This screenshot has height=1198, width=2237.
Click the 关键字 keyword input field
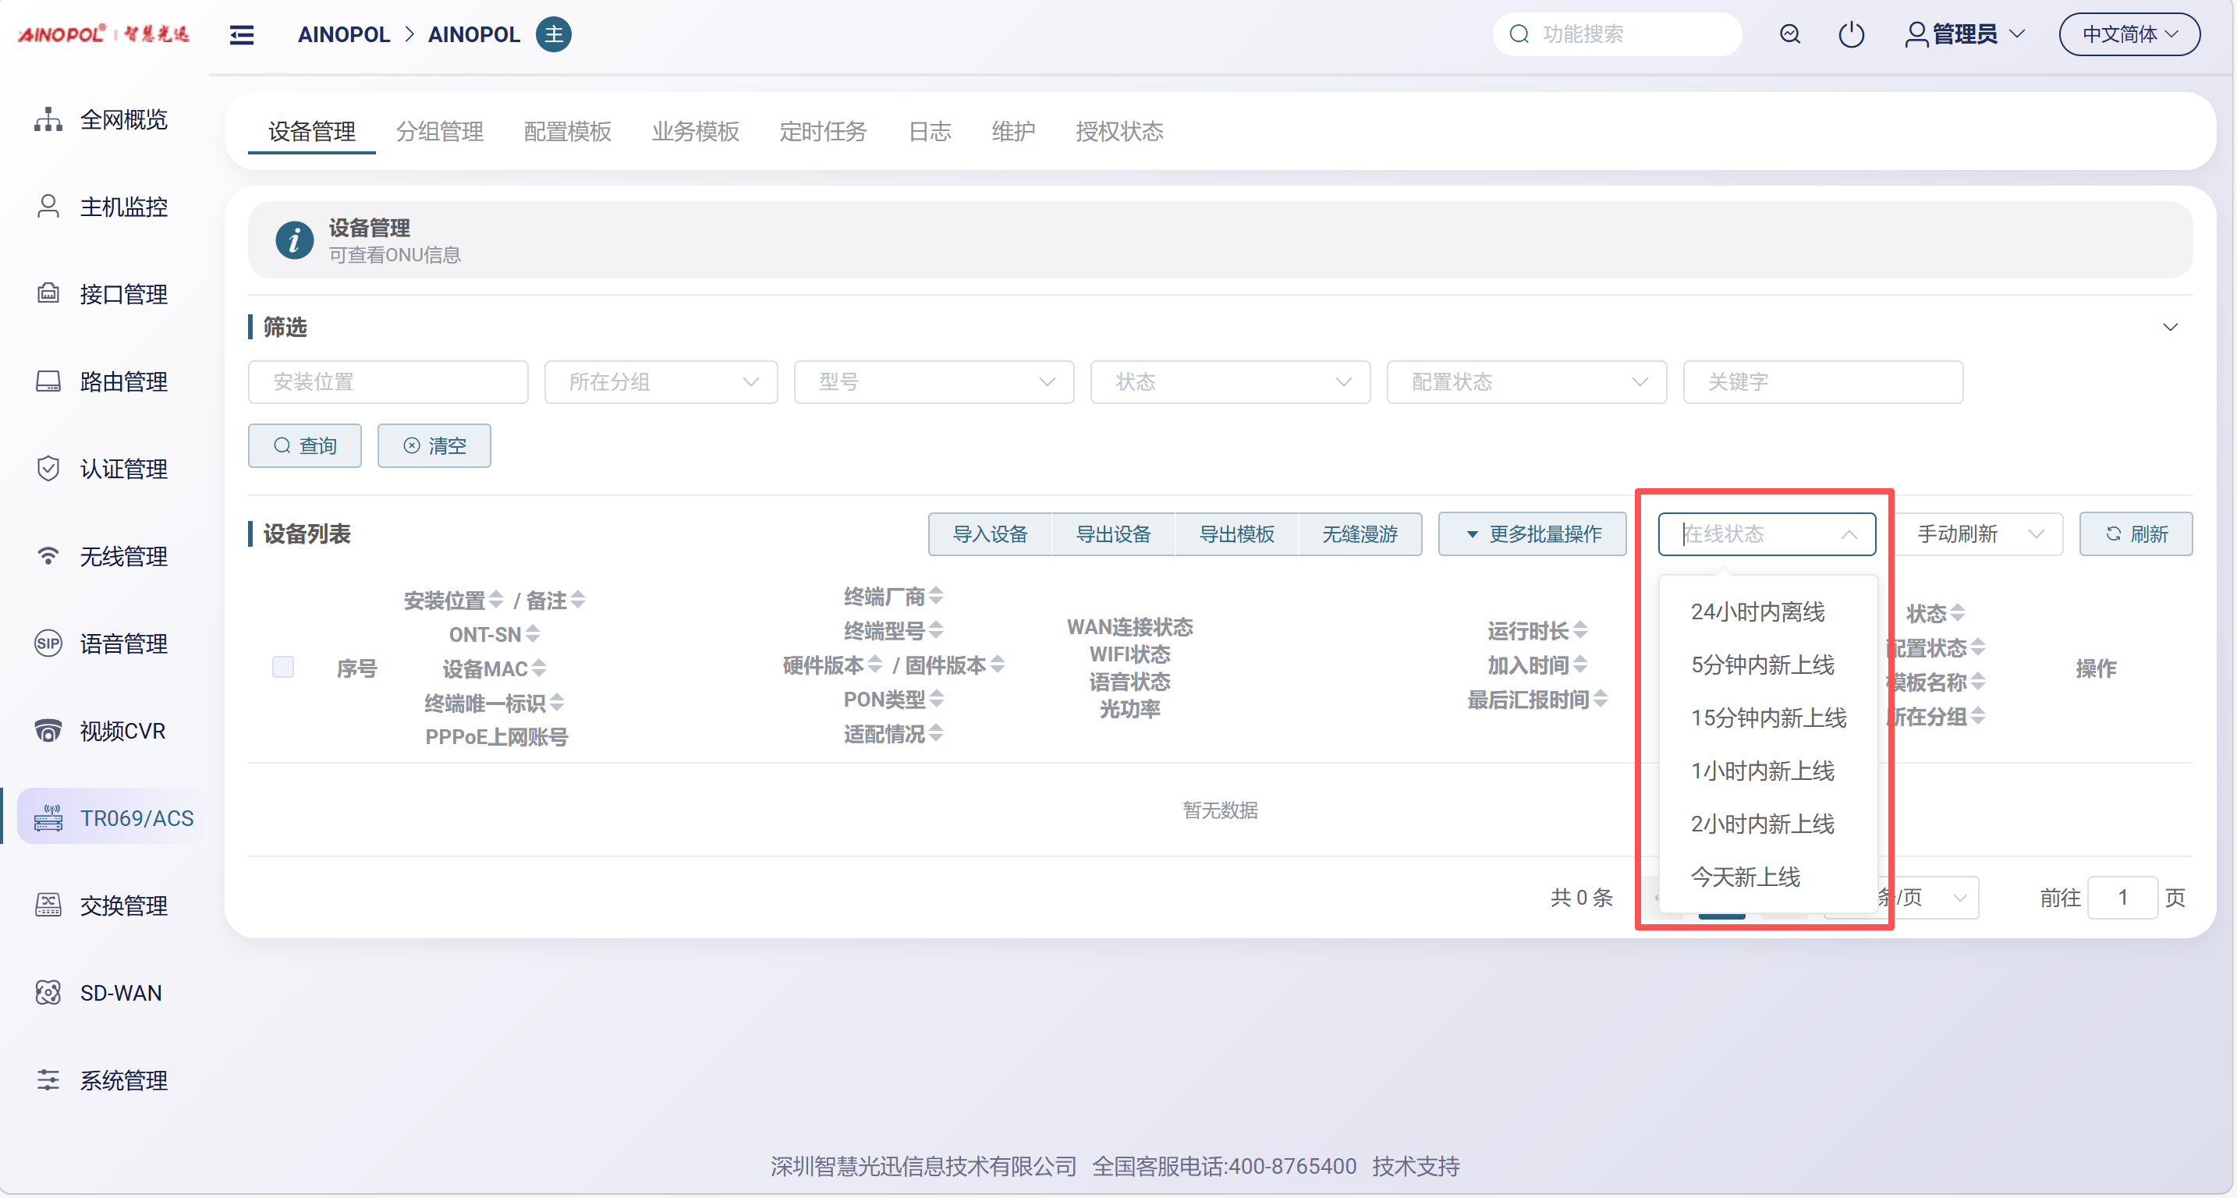(1822, 382)
